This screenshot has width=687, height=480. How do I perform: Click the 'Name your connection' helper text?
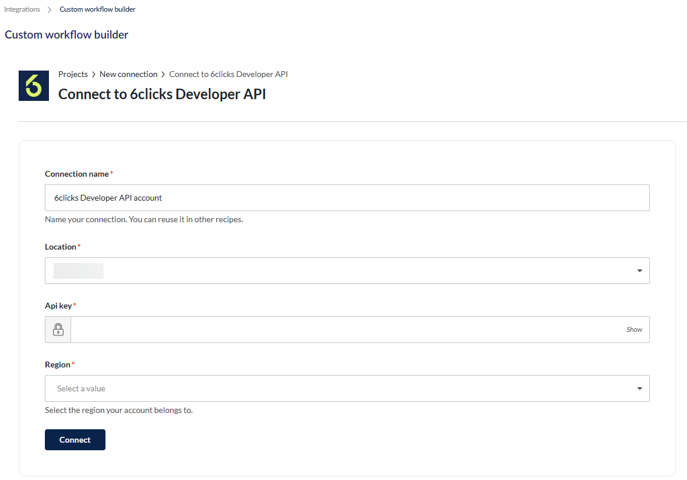pos(144,219)
